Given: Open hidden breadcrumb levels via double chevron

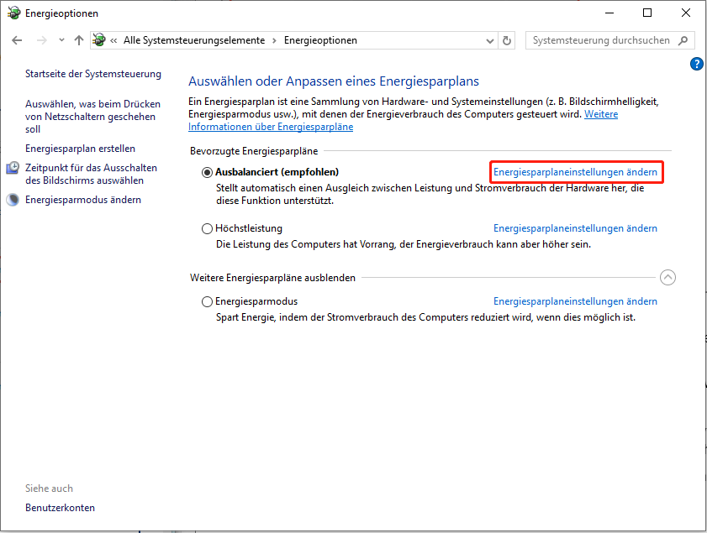Looking at the screenshot, I should coord(113,40).
